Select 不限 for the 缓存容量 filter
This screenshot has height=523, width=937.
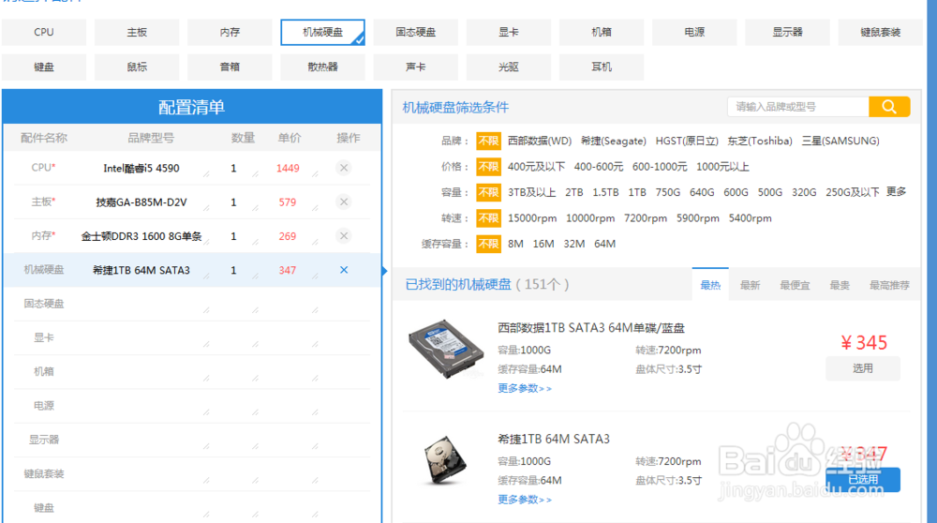tap(488, 244)
